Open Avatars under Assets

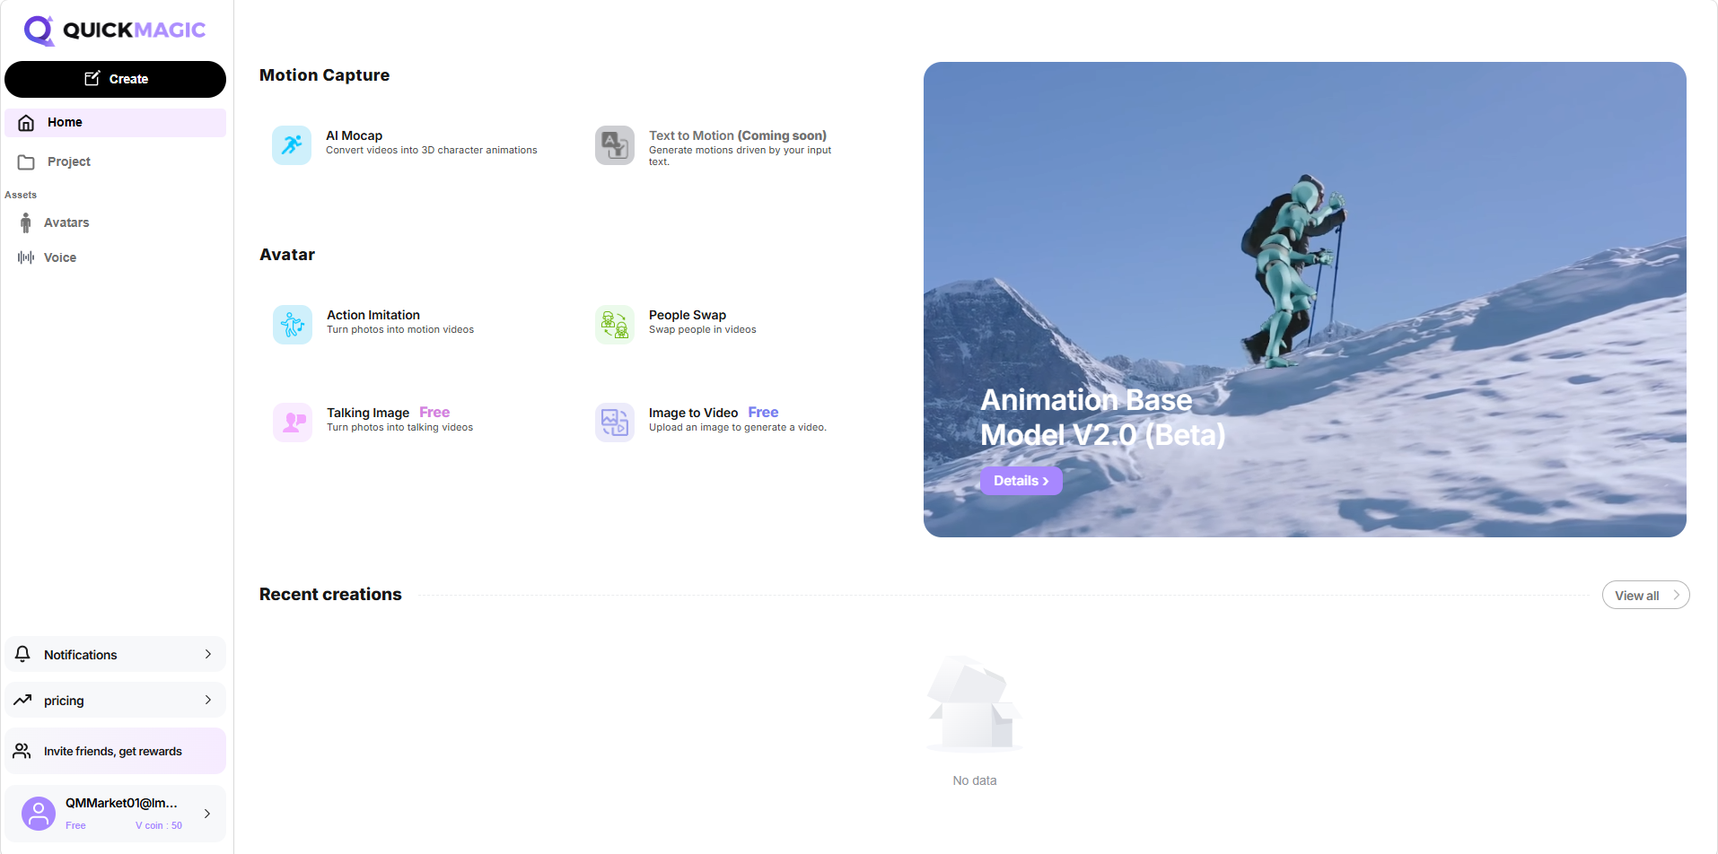pyautogui.click(x=66, y=222)
